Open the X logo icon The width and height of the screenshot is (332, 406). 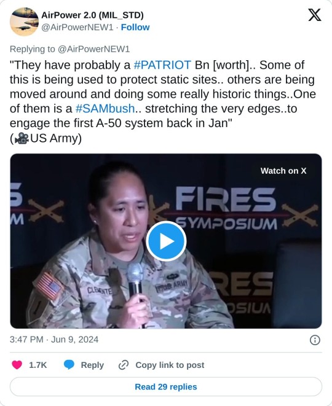315,15
